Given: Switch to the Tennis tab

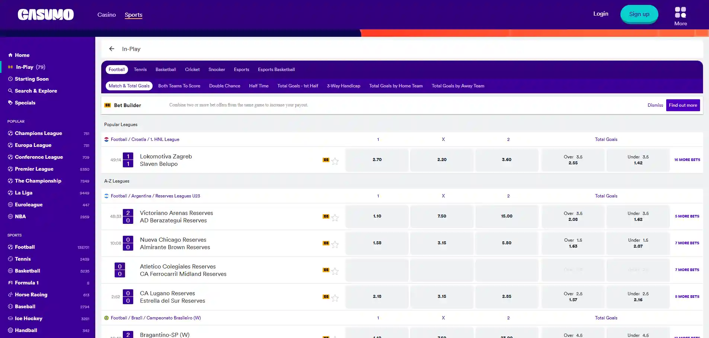Looking at the screenshot, I should 140,70.
